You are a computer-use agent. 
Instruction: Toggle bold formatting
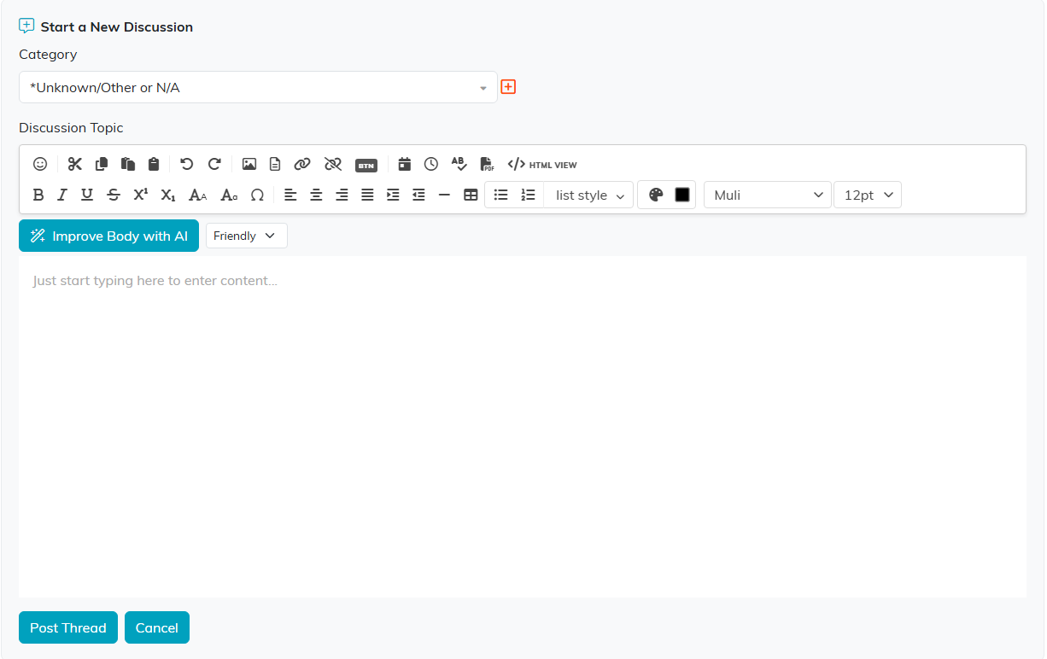(x=38, y=195)
